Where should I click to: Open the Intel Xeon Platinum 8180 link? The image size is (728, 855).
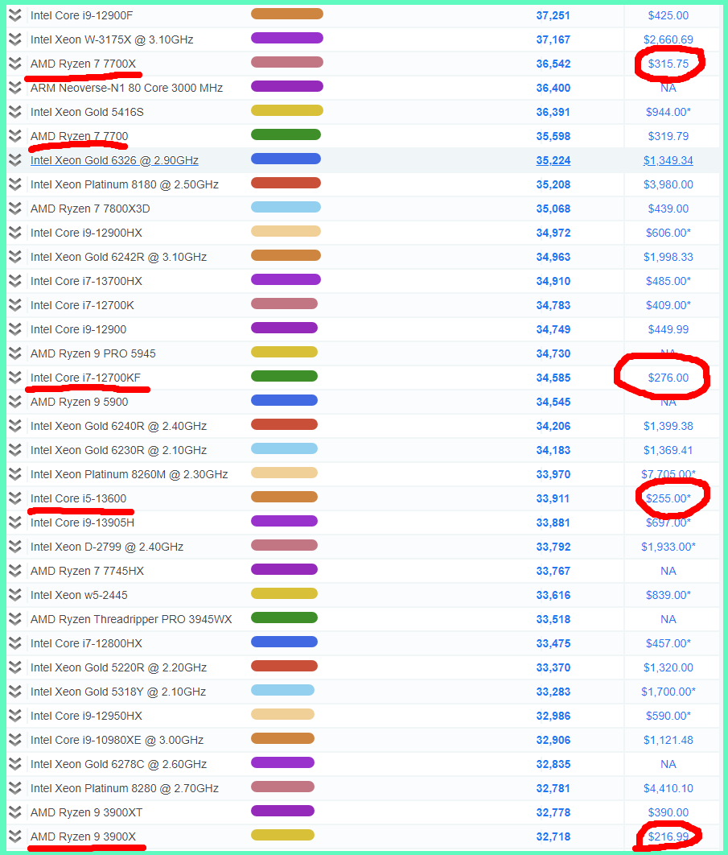pos(124,184)
